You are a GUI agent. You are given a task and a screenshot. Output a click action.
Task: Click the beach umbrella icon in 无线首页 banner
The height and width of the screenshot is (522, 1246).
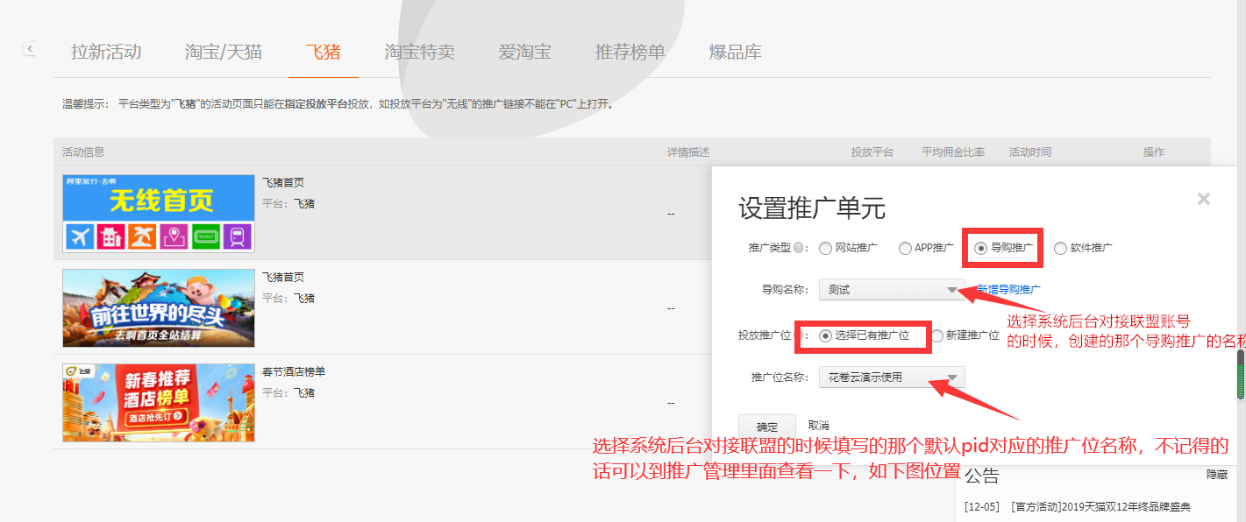[x=142, y=236]
